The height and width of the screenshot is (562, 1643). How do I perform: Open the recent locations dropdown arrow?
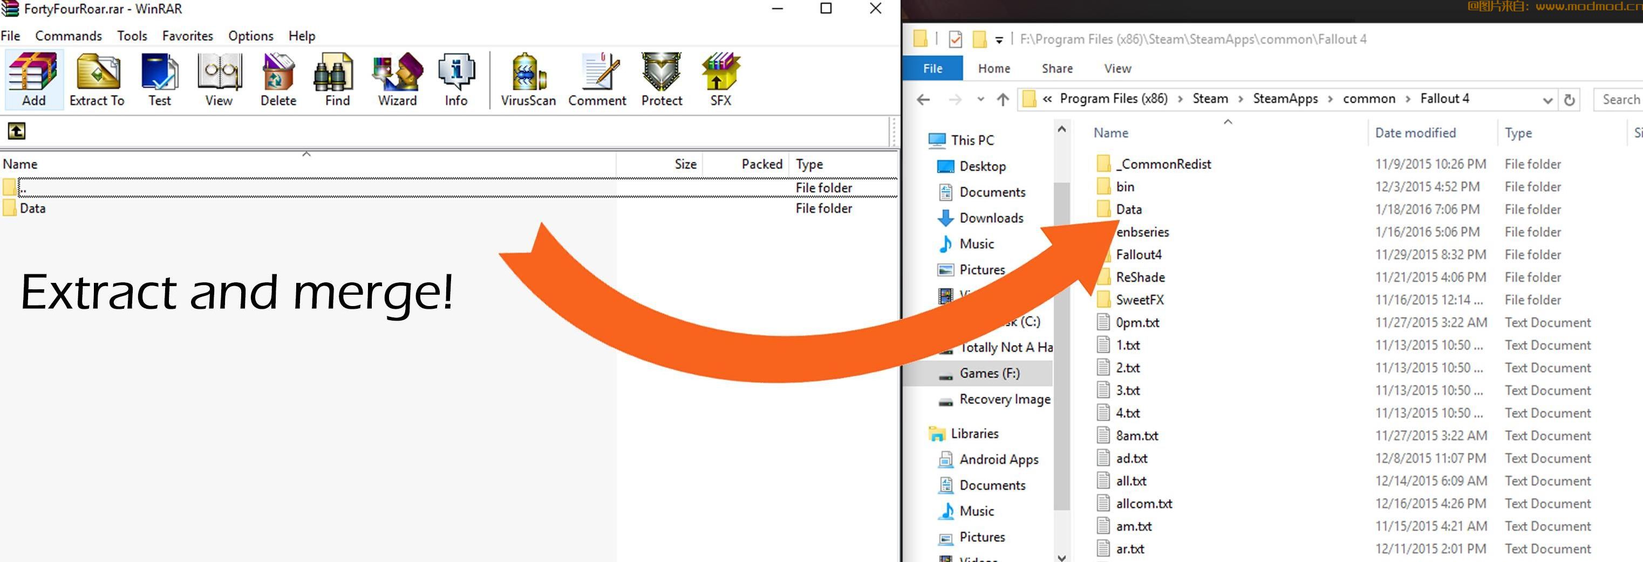(x=980, y=99)
